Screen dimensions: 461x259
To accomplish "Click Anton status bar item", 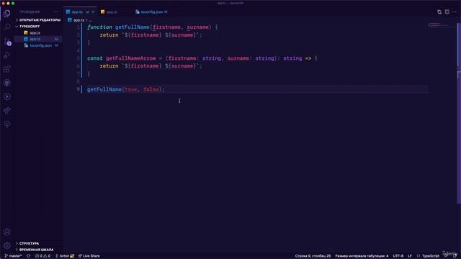I will tap(65, 256).
